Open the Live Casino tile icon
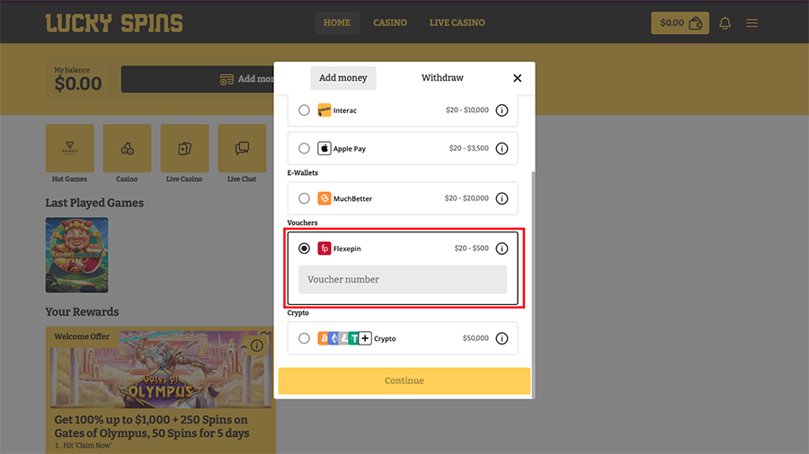Image resolution: width=809 pixels, height=454 pixels. click(184, 148)
